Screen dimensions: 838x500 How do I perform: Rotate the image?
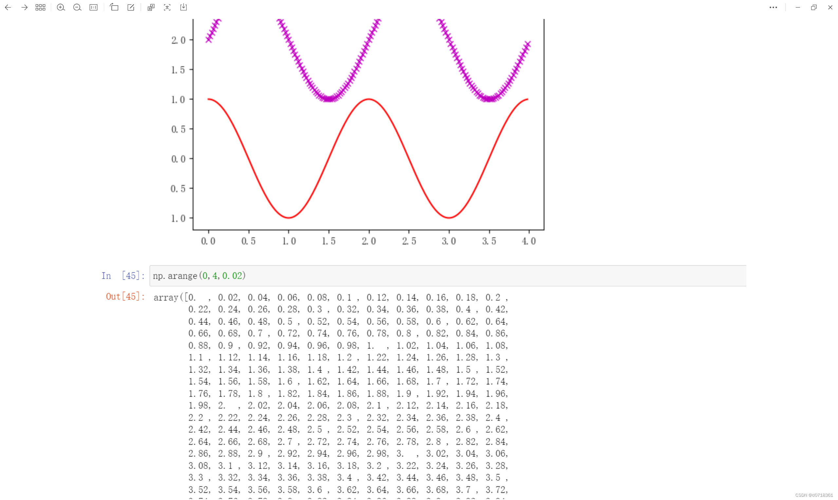coord(114,8)
